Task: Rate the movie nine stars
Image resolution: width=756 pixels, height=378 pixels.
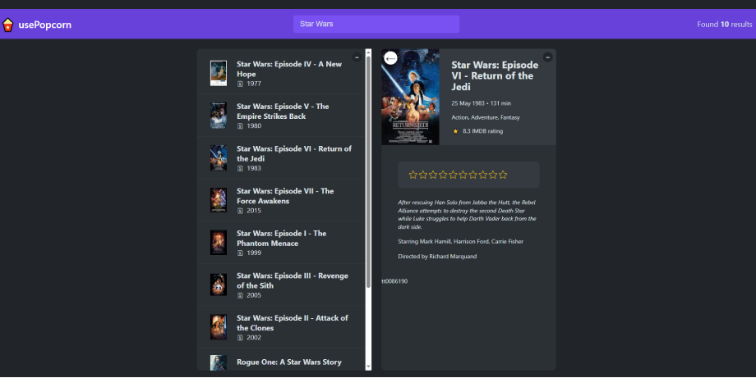Action: (493, 175)
